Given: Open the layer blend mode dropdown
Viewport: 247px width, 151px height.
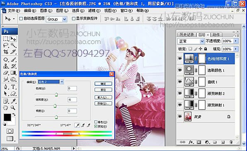Looking at the screenshot, I should [202, 41].
